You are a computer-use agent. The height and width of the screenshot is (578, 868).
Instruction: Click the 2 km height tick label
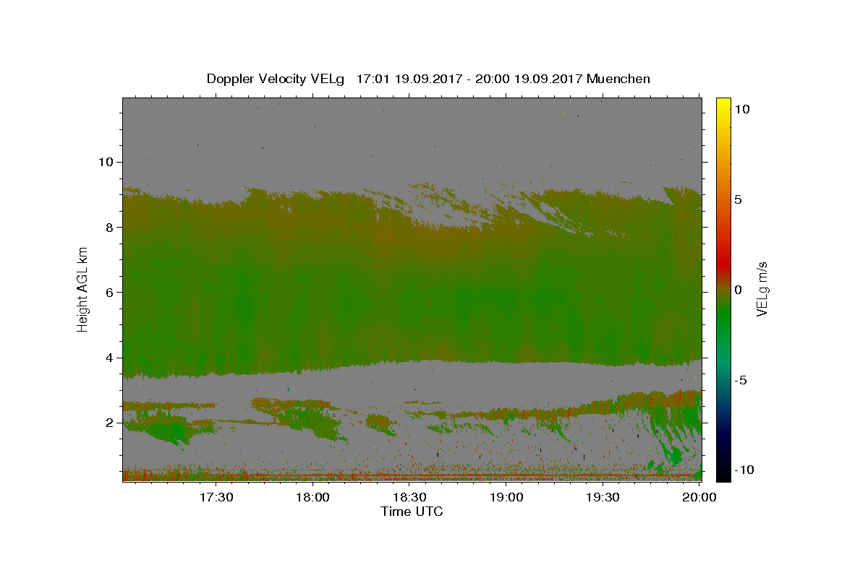click(x=108, y=423)
